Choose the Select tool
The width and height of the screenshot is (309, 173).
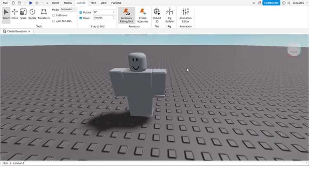6,14
